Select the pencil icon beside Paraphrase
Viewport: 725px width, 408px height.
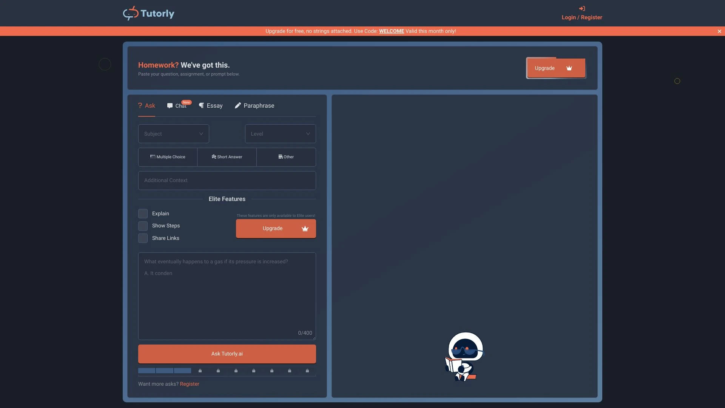238,106
